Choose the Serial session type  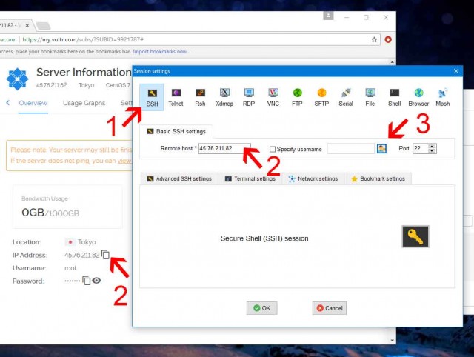coord(346,97)
